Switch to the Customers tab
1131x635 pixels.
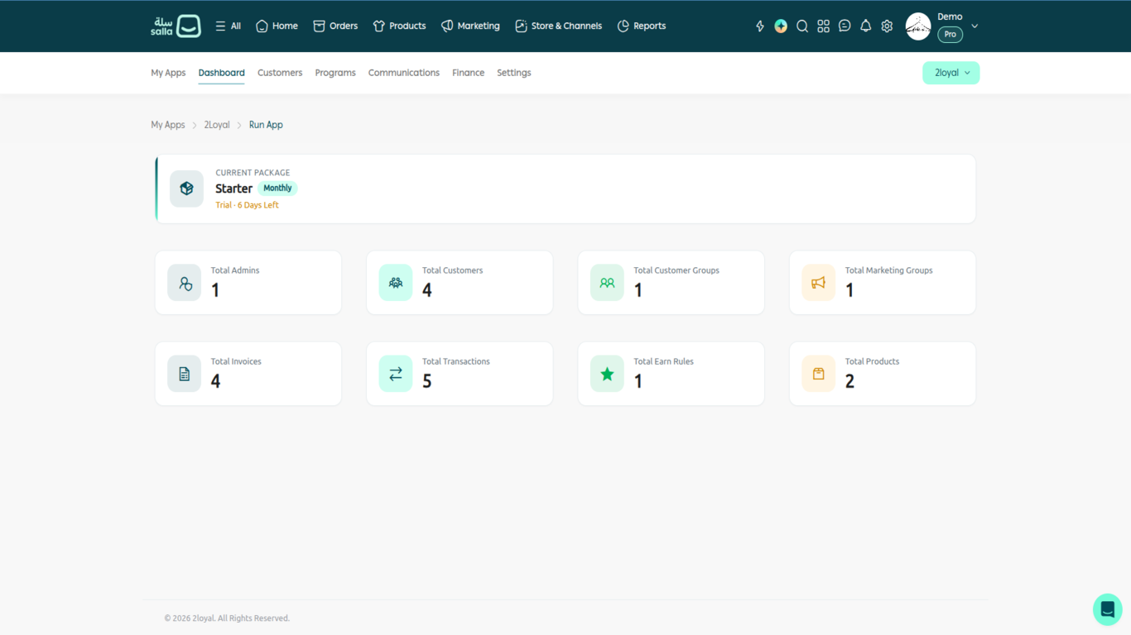coord(280,73)
